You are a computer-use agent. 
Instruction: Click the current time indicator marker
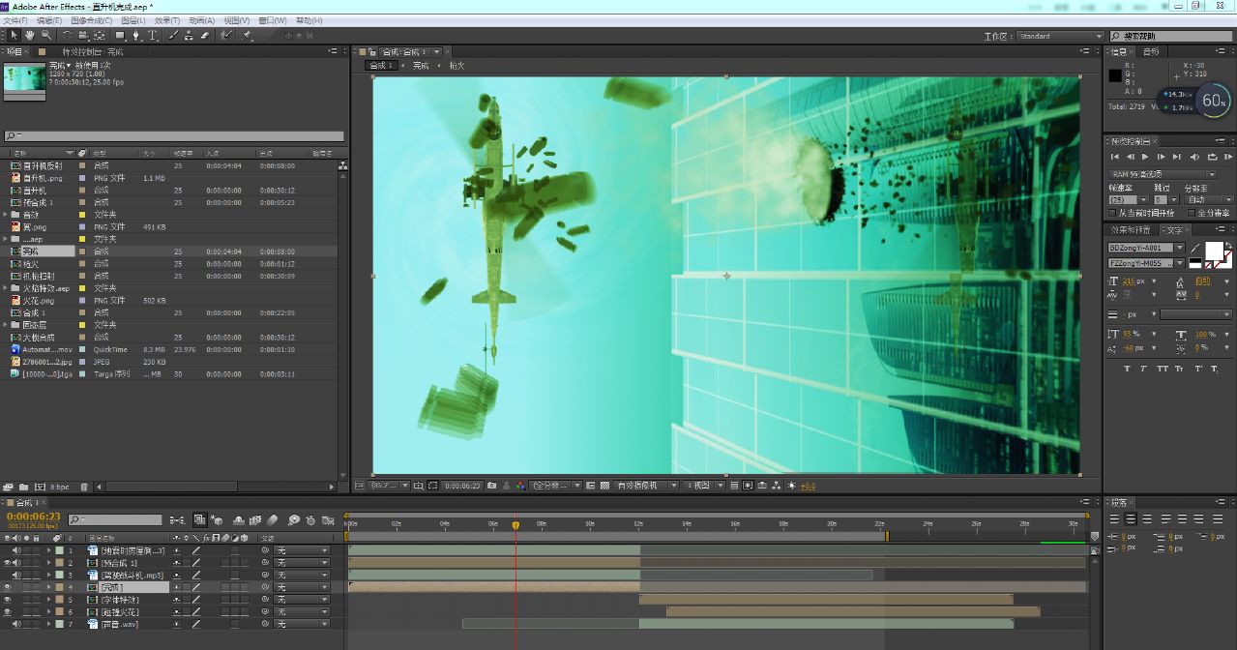[515, 525]
